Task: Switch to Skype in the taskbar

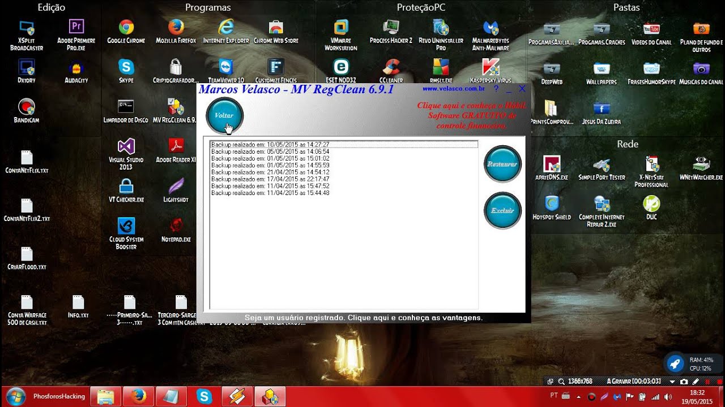Action: [x=204, y=397]
